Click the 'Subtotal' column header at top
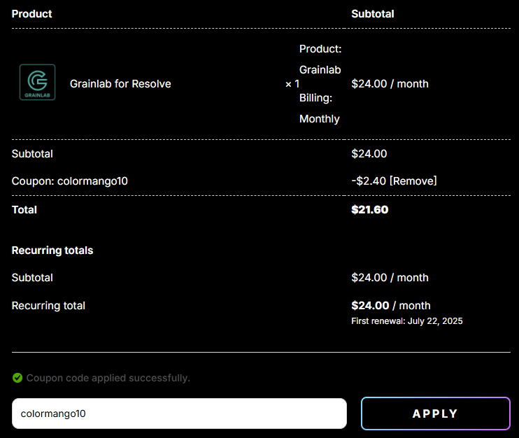519x438 pixels. click(x=373, y=14)
